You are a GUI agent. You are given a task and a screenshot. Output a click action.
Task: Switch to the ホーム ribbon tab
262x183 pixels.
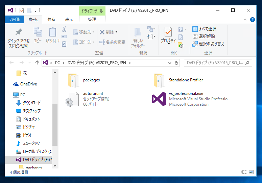click(x=33, y=20)
